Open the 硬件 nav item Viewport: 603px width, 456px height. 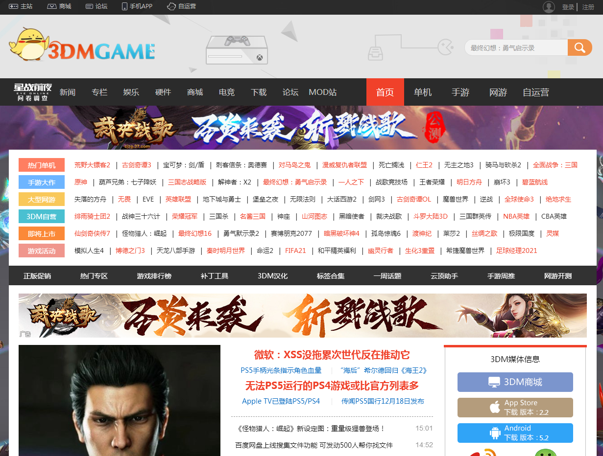tap(163, 92)
